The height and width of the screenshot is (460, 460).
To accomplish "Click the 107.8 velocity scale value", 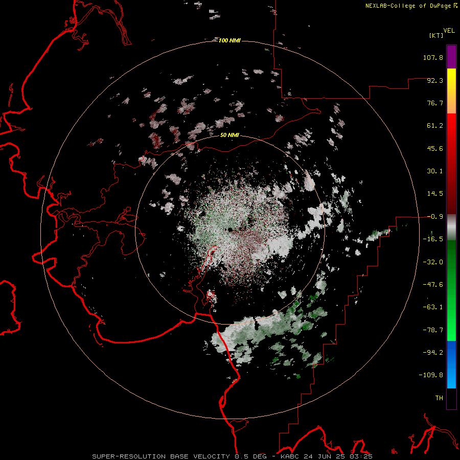I will click(433, 57).
